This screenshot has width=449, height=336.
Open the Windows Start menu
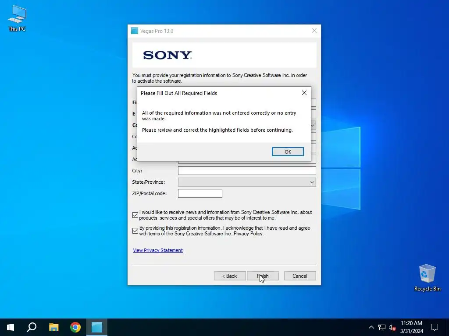[11, 327]
